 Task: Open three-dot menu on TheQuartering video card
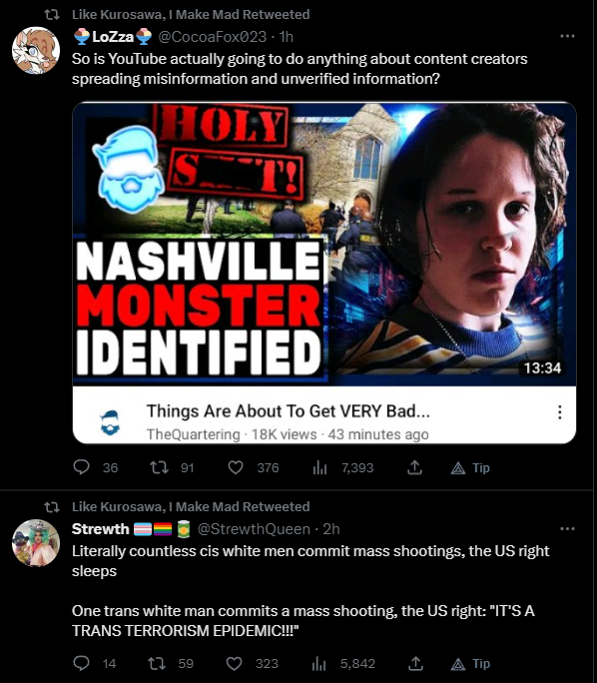559,412
